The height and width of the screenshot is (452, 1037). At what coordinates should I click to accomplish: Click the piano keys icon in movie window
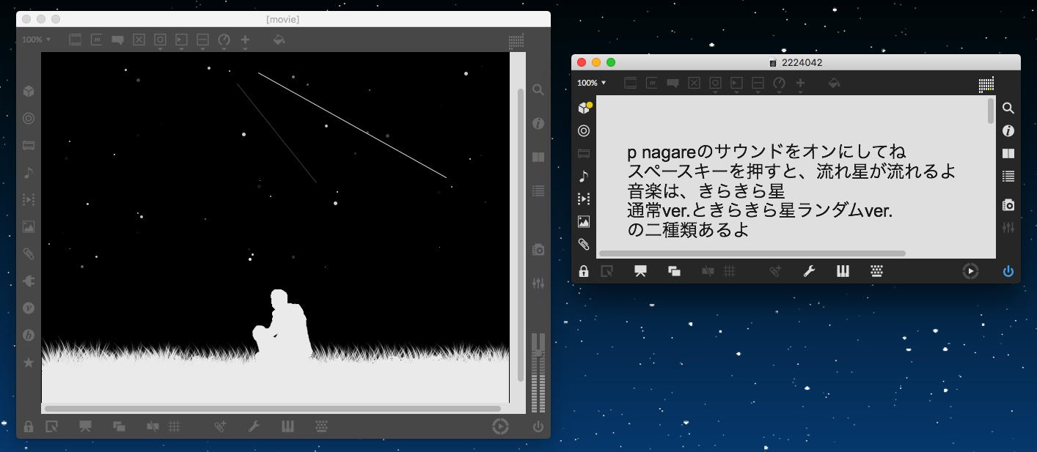287,426
